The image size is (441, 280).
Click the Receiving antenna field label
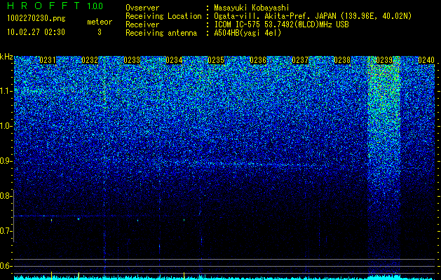coord(161,33)
